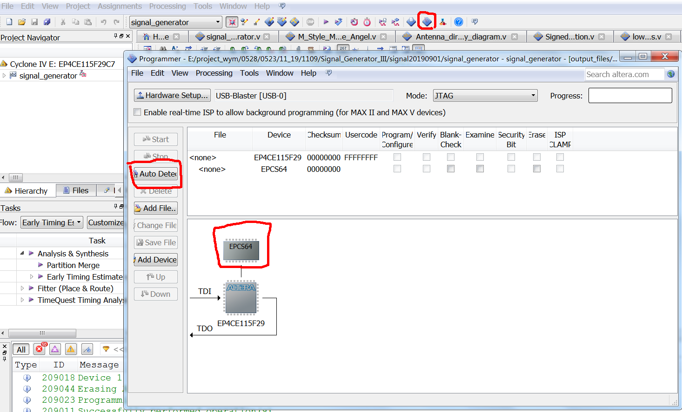Expand Fitter (Place & Route) task
This screenshot has width=682, height=412.
coord(22,288)
